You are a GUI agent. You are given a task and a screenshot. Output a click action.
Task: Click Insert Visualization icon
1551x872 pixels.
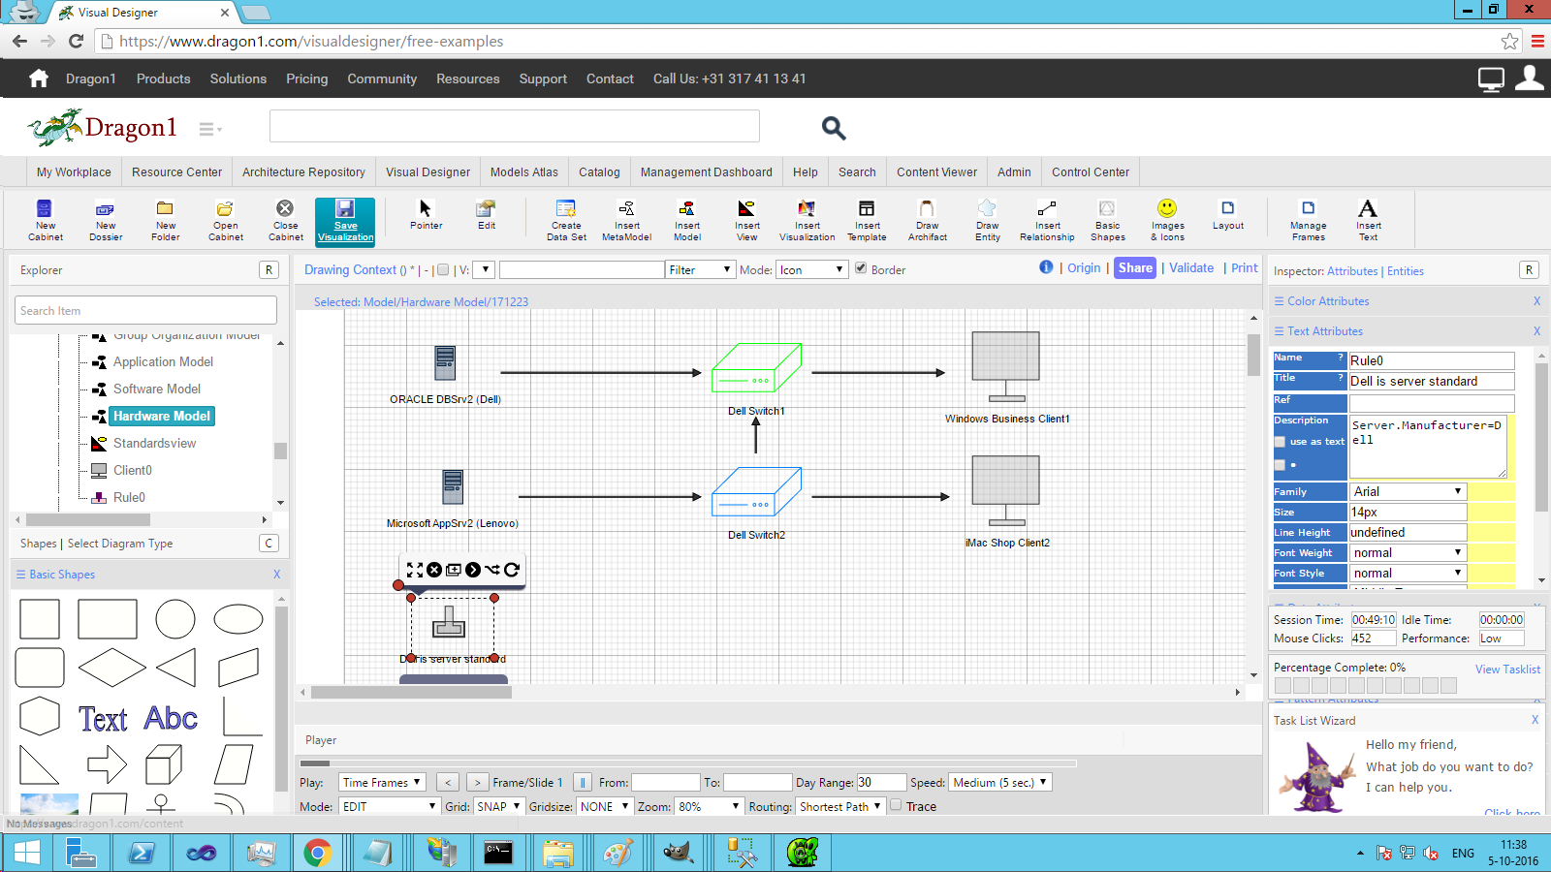[x=807, y=219]
